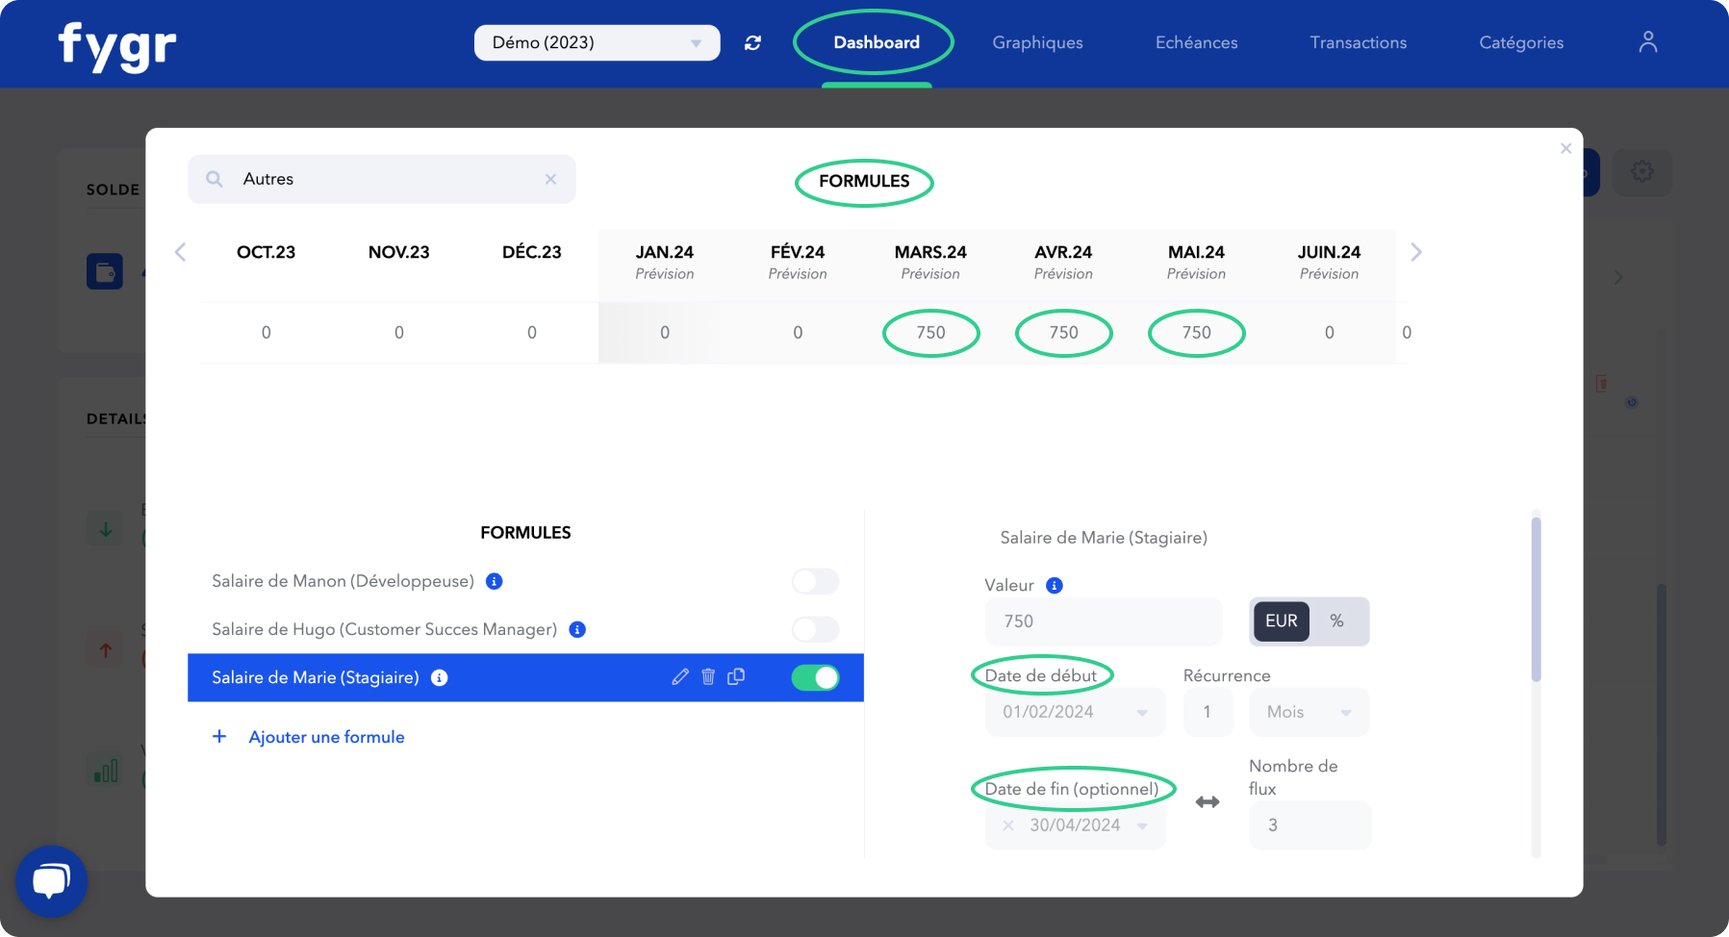Image resolution: width=1729 pixels, height=937 pixels.
Task: Clear the Autres search field
Action: click(x=550, y=179)
